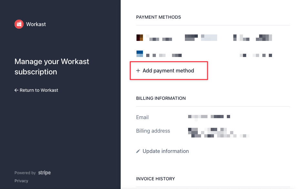Open the Update information link
Image resolution: width=303 pixels, height=189 pixels.
tap(166, 151)
